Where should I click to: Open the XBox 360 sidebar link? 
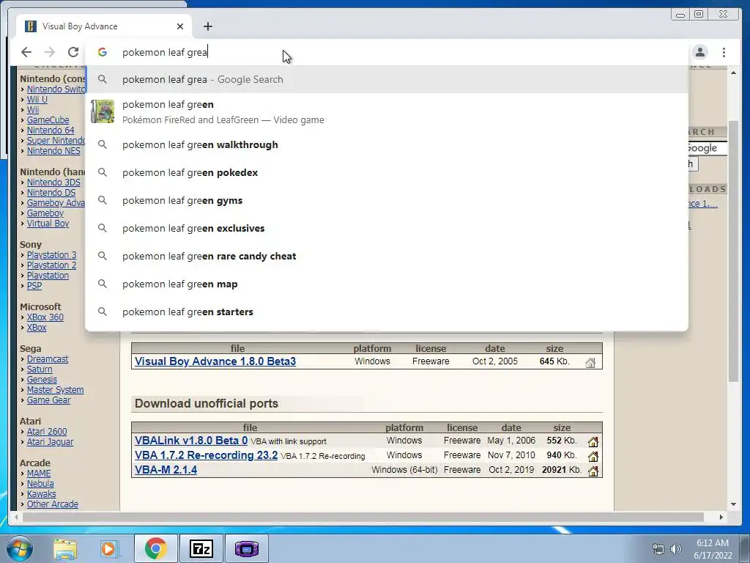click(x=45, y=317)
